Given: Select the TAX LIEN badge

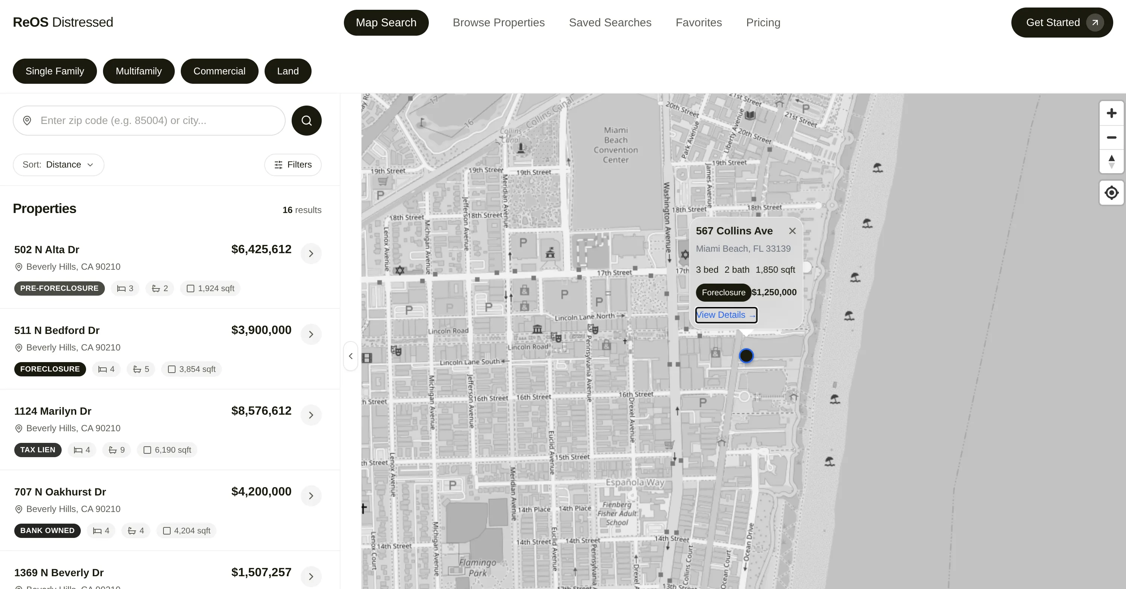Looking at the screenshot, I should [38, 450].
